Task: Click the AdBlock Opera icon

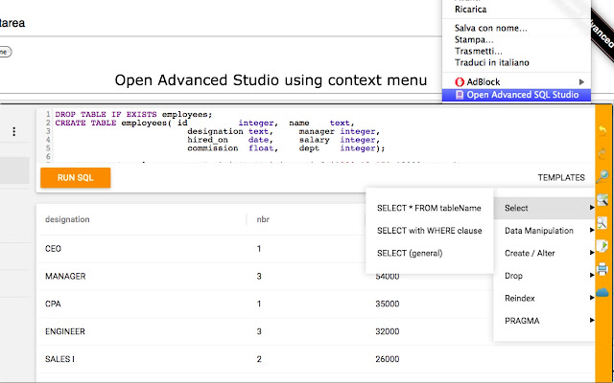Action: pos(460,81)
